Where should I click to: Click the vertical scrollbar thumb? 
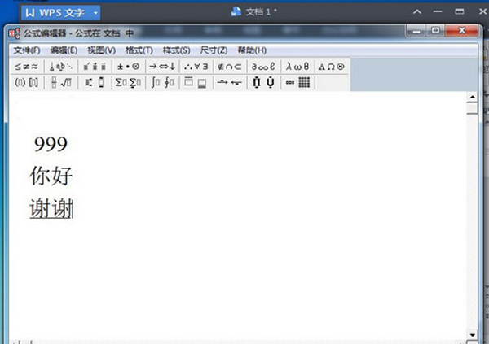pos(472,108)
